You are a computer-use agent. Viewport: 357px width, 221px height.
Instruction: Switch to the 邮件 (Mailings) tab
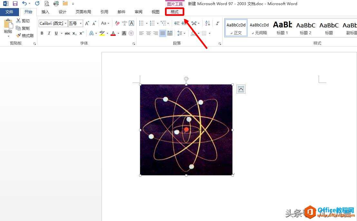click(121, 12)
